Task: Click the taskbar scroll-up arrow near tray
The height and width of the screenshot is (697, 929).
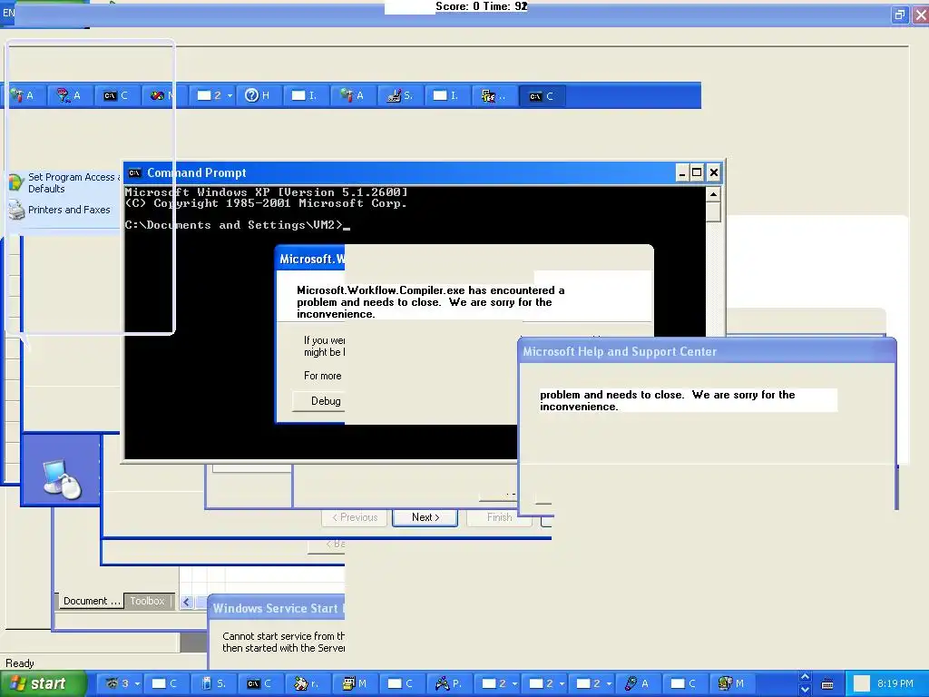Action: pos(805,677)
